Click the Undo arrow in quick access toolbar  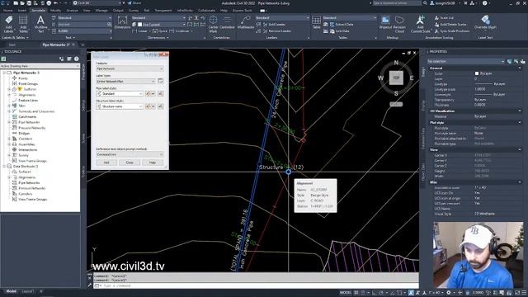(56, 3)
